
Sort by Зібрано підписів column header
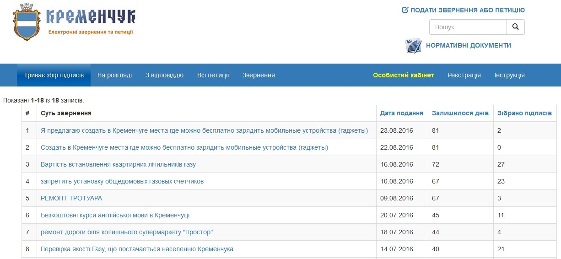click(x=524, y=113)
